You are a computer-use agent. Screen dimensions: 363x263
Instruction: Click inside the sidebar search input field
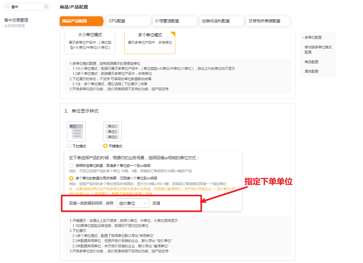pos(27,7)
